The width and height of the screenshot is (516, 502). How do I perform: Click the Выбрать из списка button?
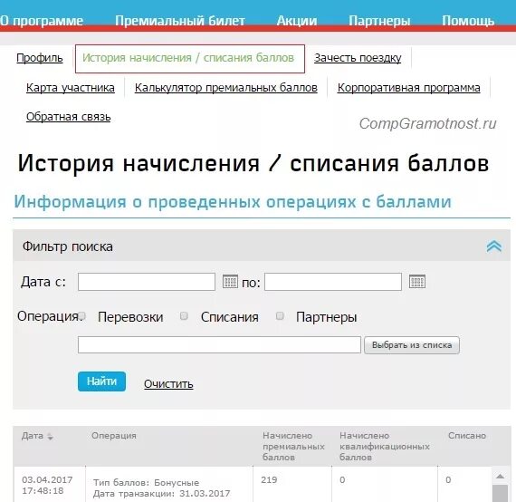pyautogui.click(x=412, y=345)
